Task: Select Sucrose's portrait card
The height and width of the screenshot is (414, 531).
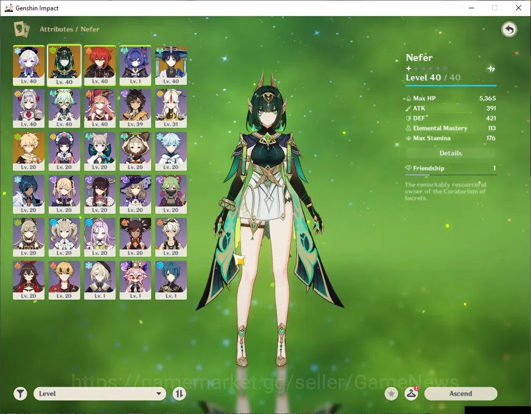Action: (x=64, y=108)
